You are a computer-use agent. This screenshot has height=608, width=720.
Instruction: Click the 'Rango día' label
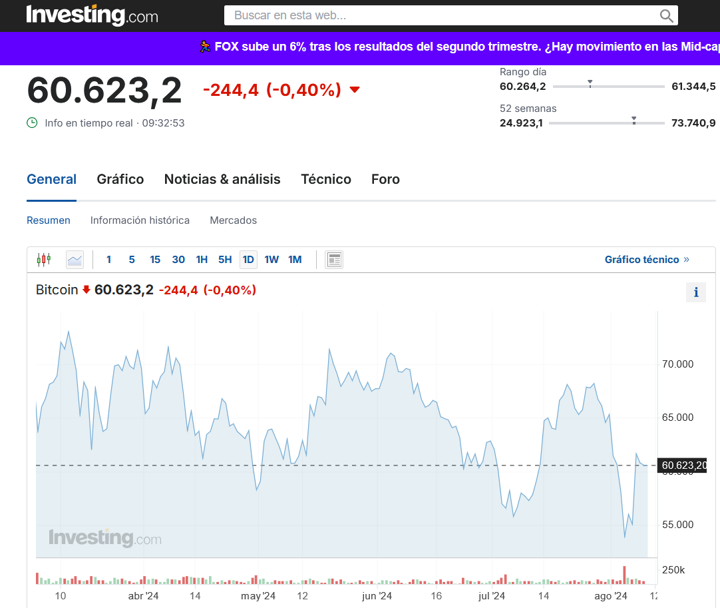[x=523, y=72]
